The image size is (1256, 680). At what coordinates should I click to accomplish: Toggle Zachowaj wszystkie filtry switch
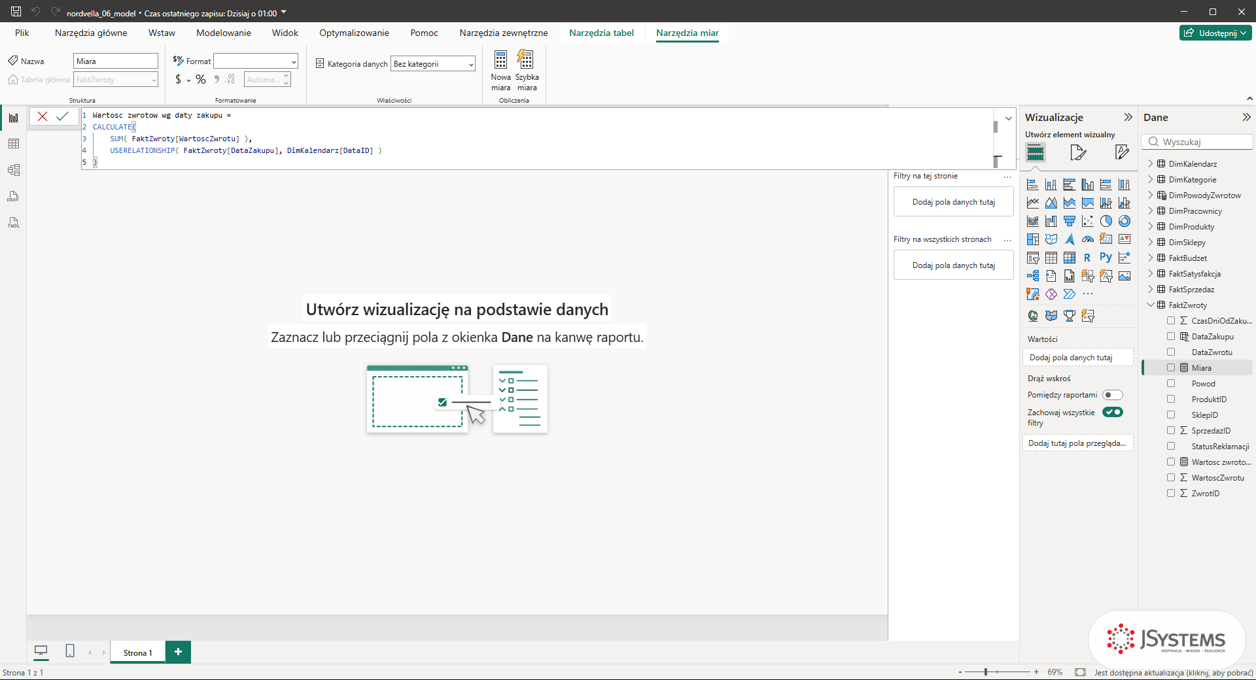pyautogui.click(x=1112, y=412)
